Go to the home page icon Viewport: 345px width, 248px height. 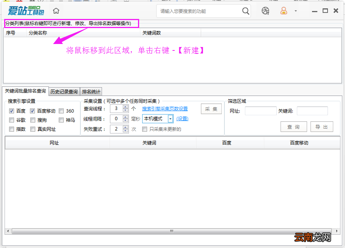pos(56,11)
